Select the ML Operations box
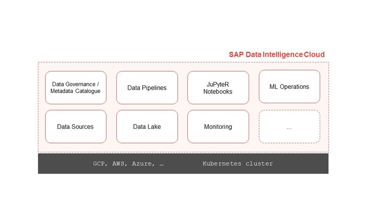 (290, 86)
